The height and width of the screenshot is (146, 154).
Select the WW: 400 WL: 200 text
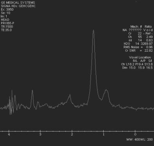click(x=140, y=139)
